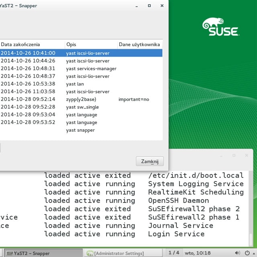This screenshot has height=257, width=257.
Task: Maximize the YaST2 Snapper window
Action: 149,6
